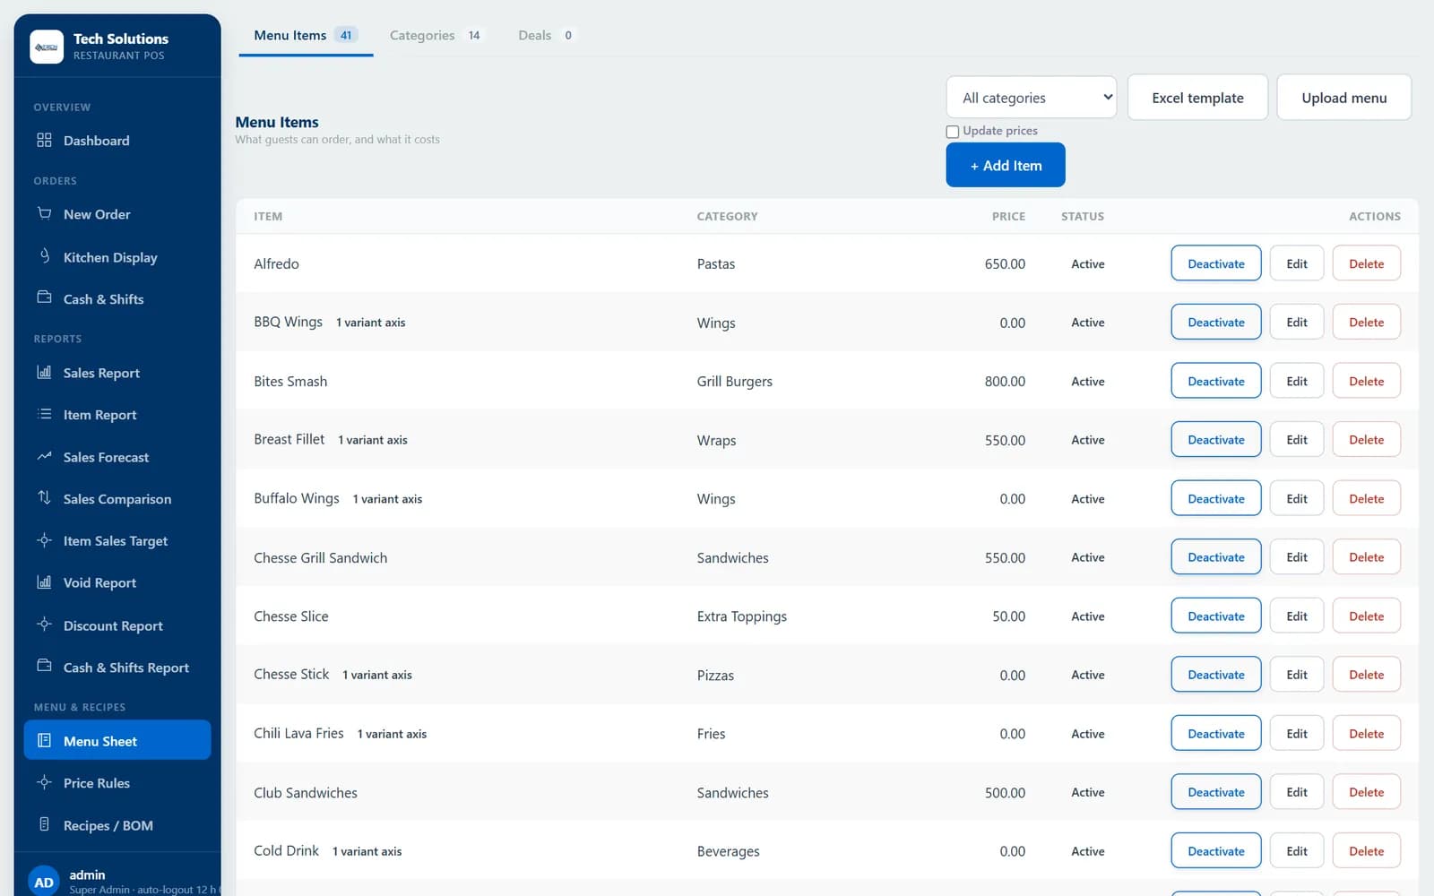Click the Menu Sheet icon
The height and width of the screenshot is (896, 1434).
[x=44, y=740]
